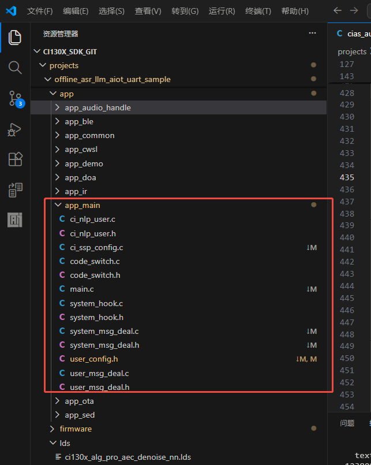Select user_config.h in file tree
Viewport: 371px width, 465px height.
pyautogui.click(x=93, y=359)
